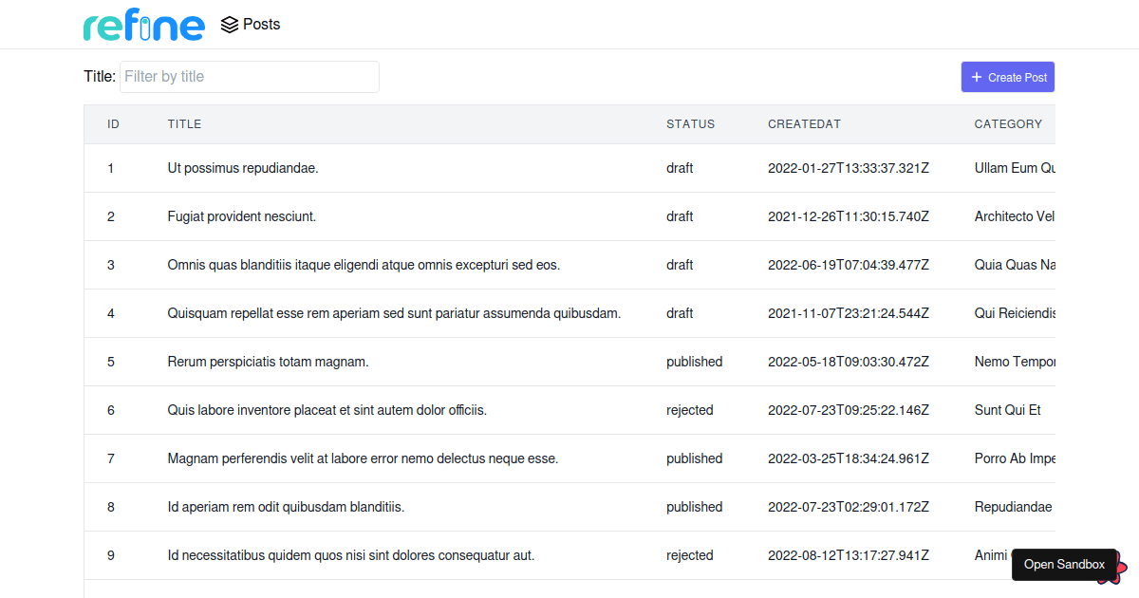Select the row titled Ut possimus repudiandae
The image size is (1139, 598).
pos(243,168)
